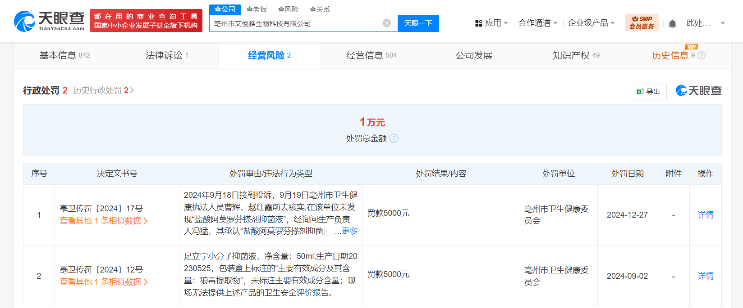
Task: Click the Excel export icon
Action: pyautogui.click(x=640, y=92)
